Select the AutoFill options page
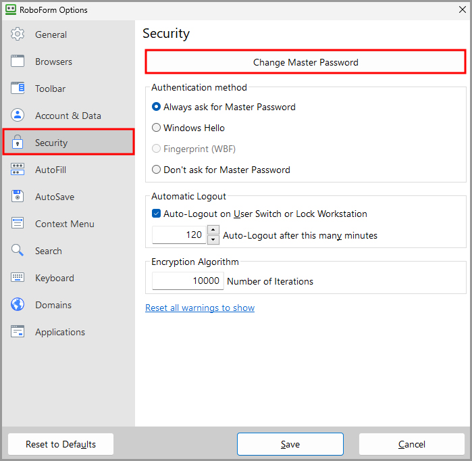Screen dimensions: 472x461 click(x=69, y=170)
